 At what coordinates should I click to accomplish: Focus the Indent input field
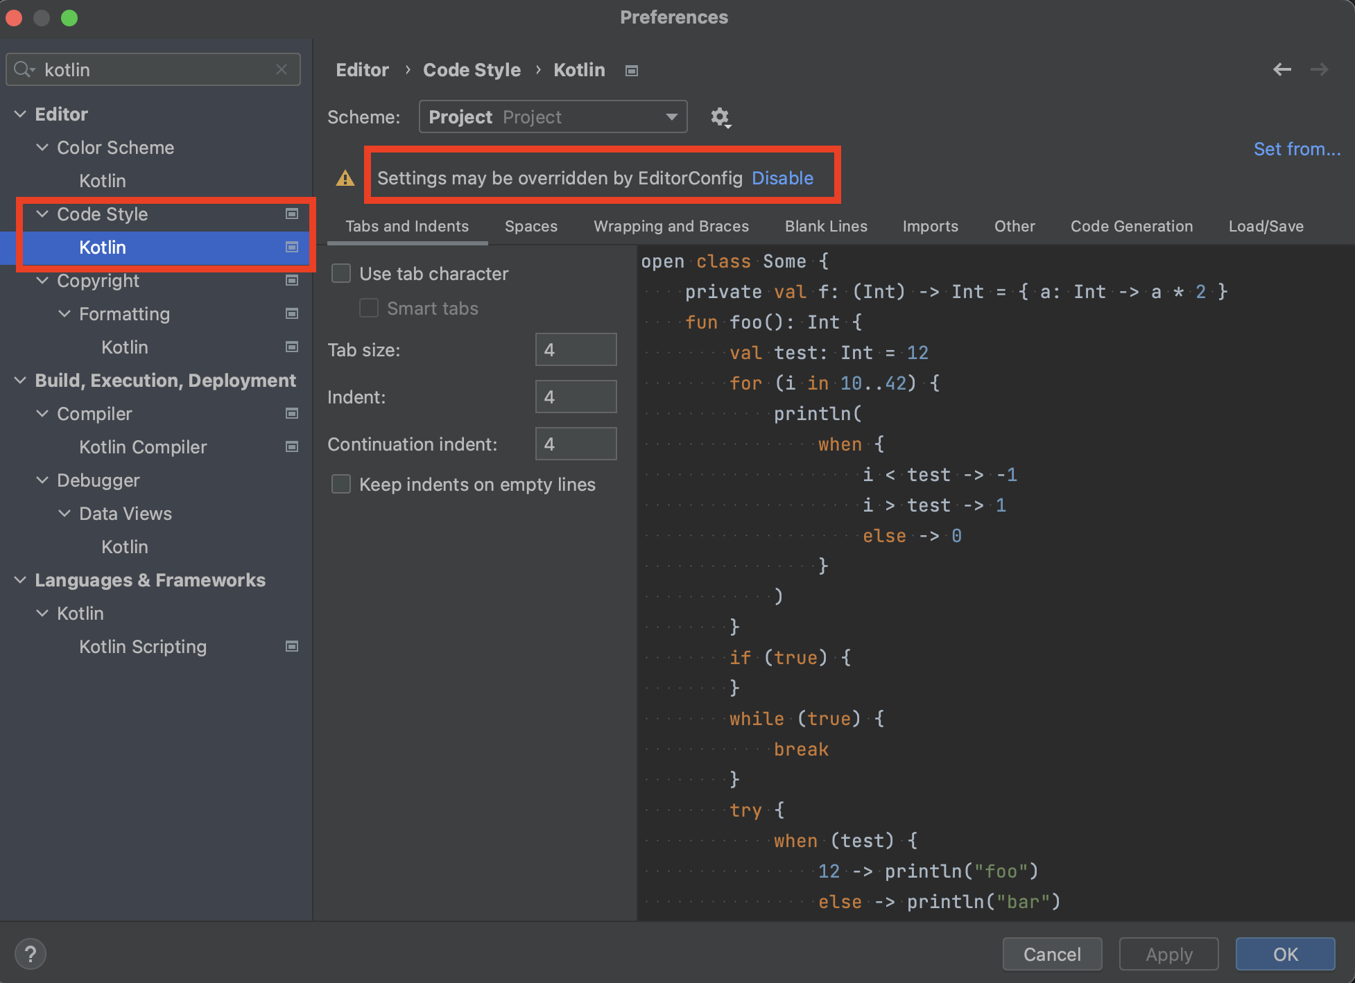(576, 397)
